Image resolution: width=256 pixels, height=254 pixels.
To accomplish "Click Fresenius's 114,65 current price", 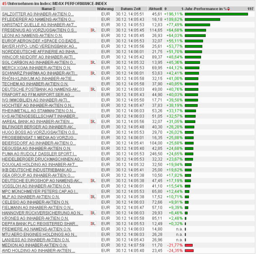I will tap(156, 30).
